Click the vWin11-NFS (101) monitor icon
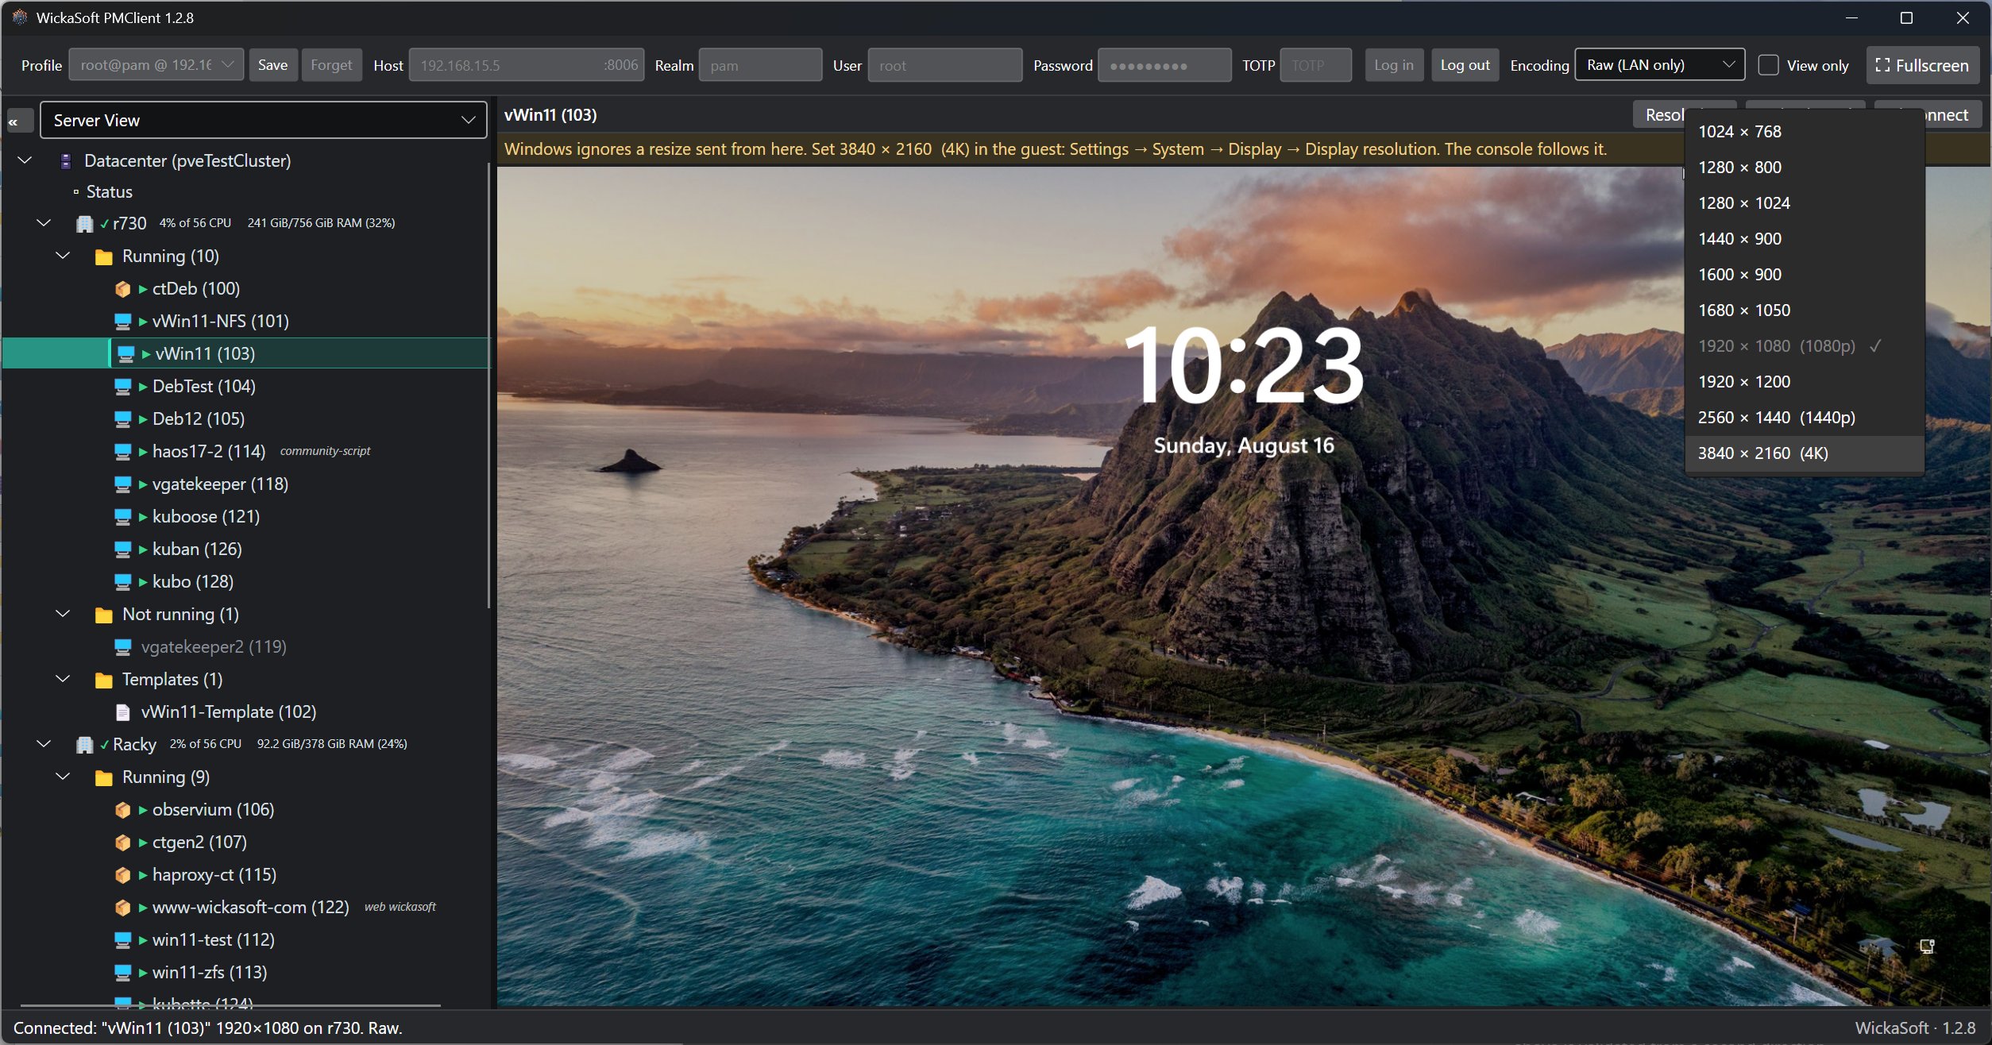This screenshot has height=1045, width=1992. point(122,322)
